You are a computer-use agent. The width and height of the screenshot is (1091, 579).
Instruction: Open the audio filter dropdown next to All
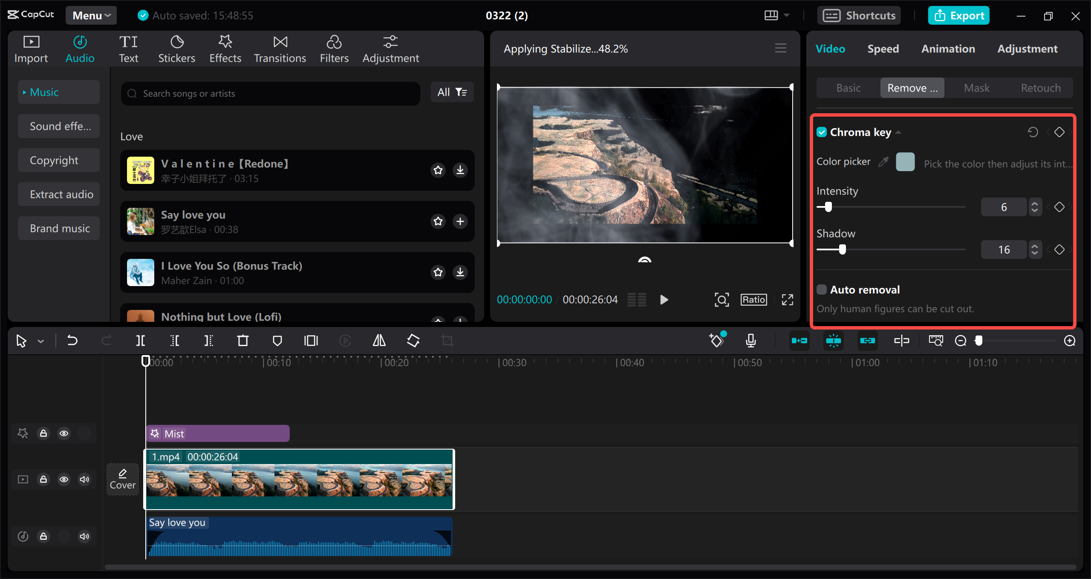[461, 92]
